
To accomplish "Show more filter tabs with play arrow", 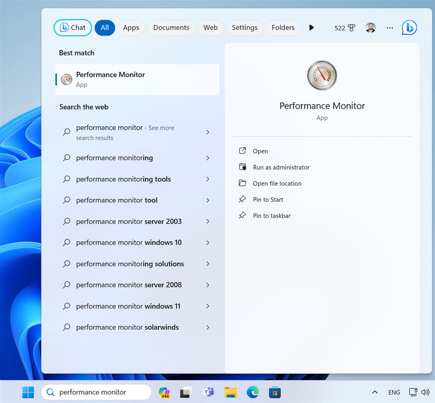I will point(311,28).
